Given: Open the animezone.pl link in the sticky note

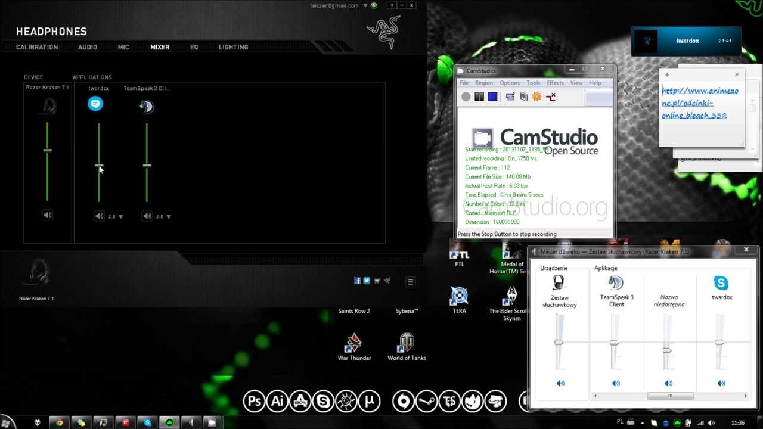Looking at the screenshot, I should click(x=700, y=103).
